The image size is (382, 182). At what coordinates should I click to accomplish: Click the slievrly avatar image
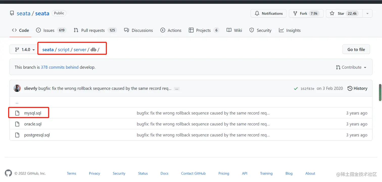coord(17,88)
